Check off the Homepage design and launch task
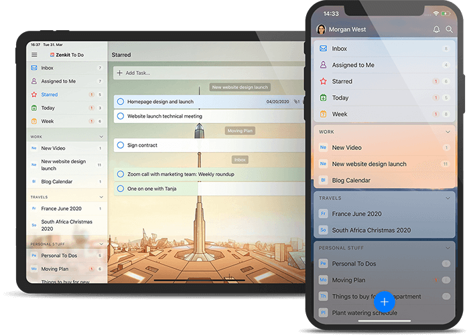The width and height of the screenshot is (469, 336). click(121, 102)
